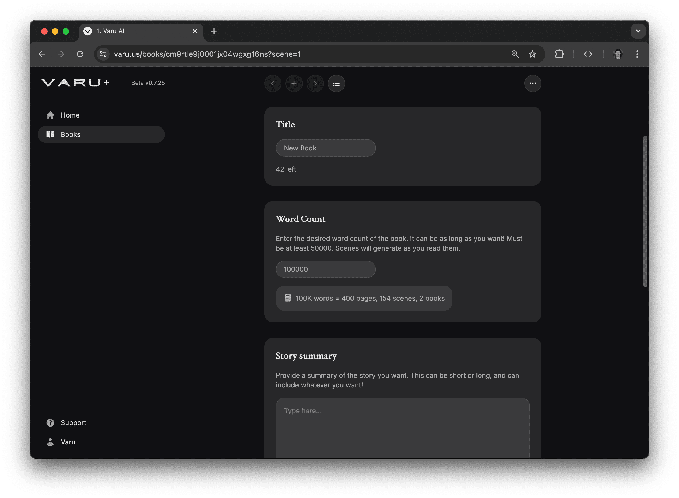Click the previous scene chevron
Image resolution: width=679 pixels, height=498 pixels.
tap(273, 84)
